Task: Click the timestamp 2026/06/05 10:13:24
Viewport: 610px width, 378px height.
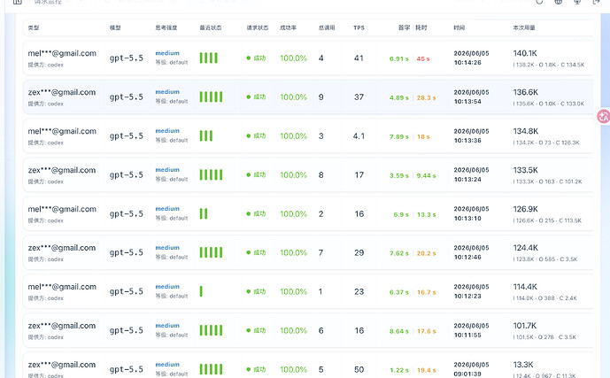Action: pos(471,174)
